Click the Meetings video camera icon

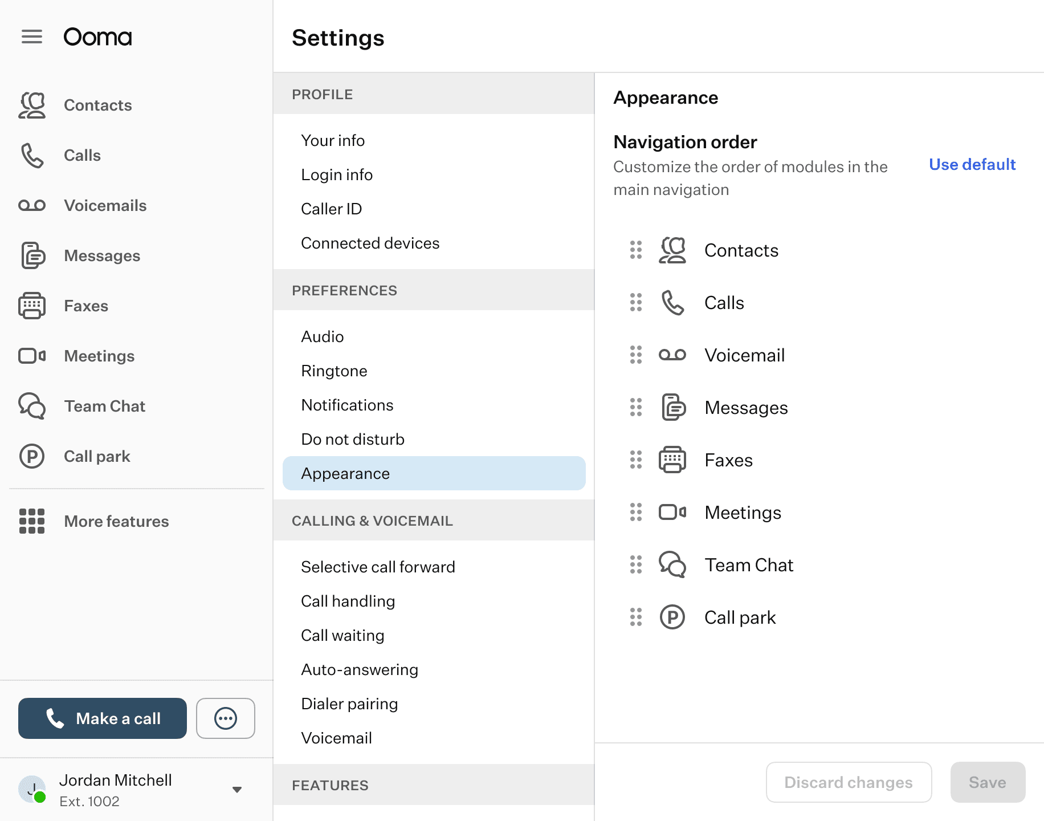[32, 356]
